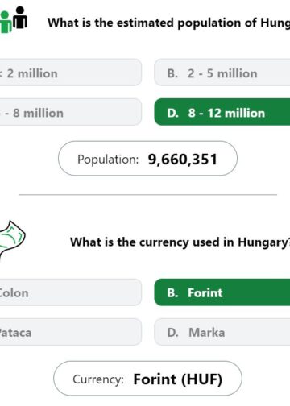Click the 9,660,351 population number
Image resolution: width=290 pixels, height=406 pixels.
click(x=183, y=159)
